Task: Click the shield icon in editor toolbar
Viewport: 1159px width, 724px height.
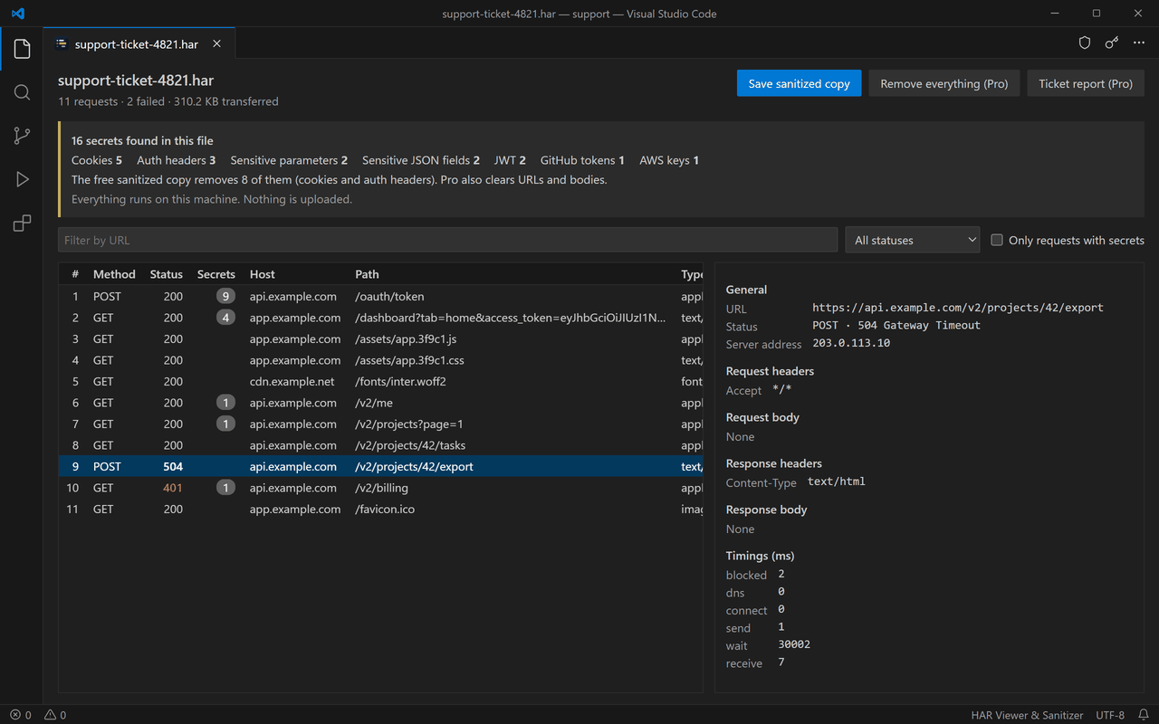Action: [1085, 43]
